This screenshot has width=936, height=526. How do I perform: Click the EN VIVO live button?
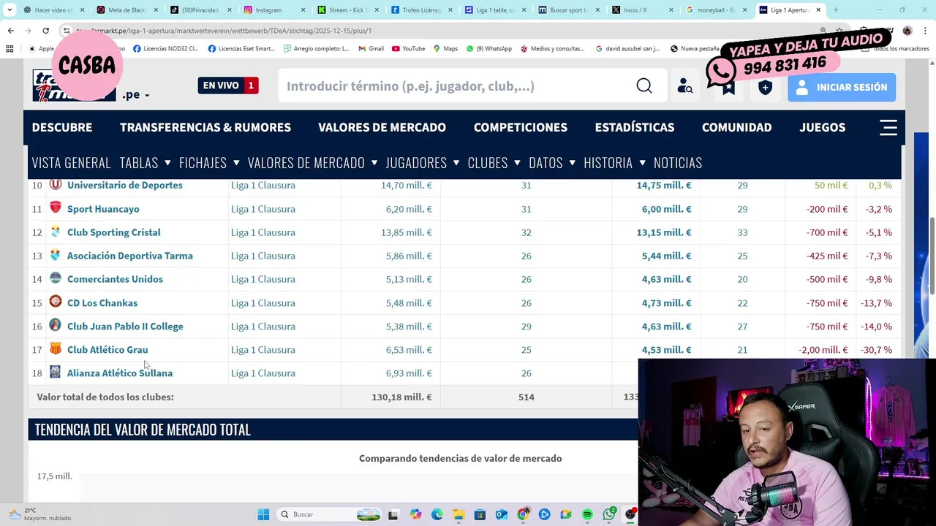point(228,85)
